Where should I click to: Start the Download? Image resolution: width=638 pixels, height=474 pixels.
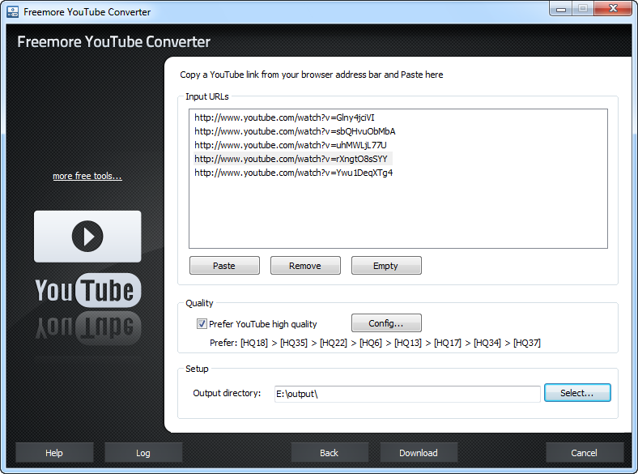pos(419,453)
